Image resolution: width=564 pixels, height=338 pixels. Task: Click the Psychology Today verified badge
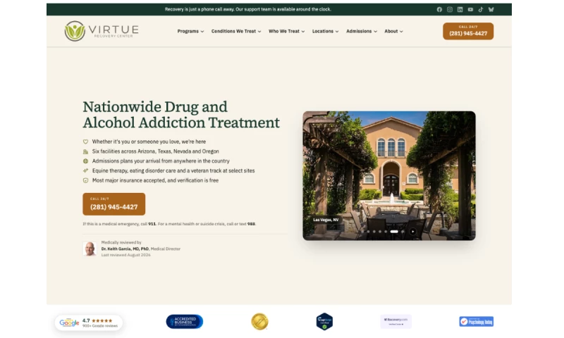[x=477, y=322]
